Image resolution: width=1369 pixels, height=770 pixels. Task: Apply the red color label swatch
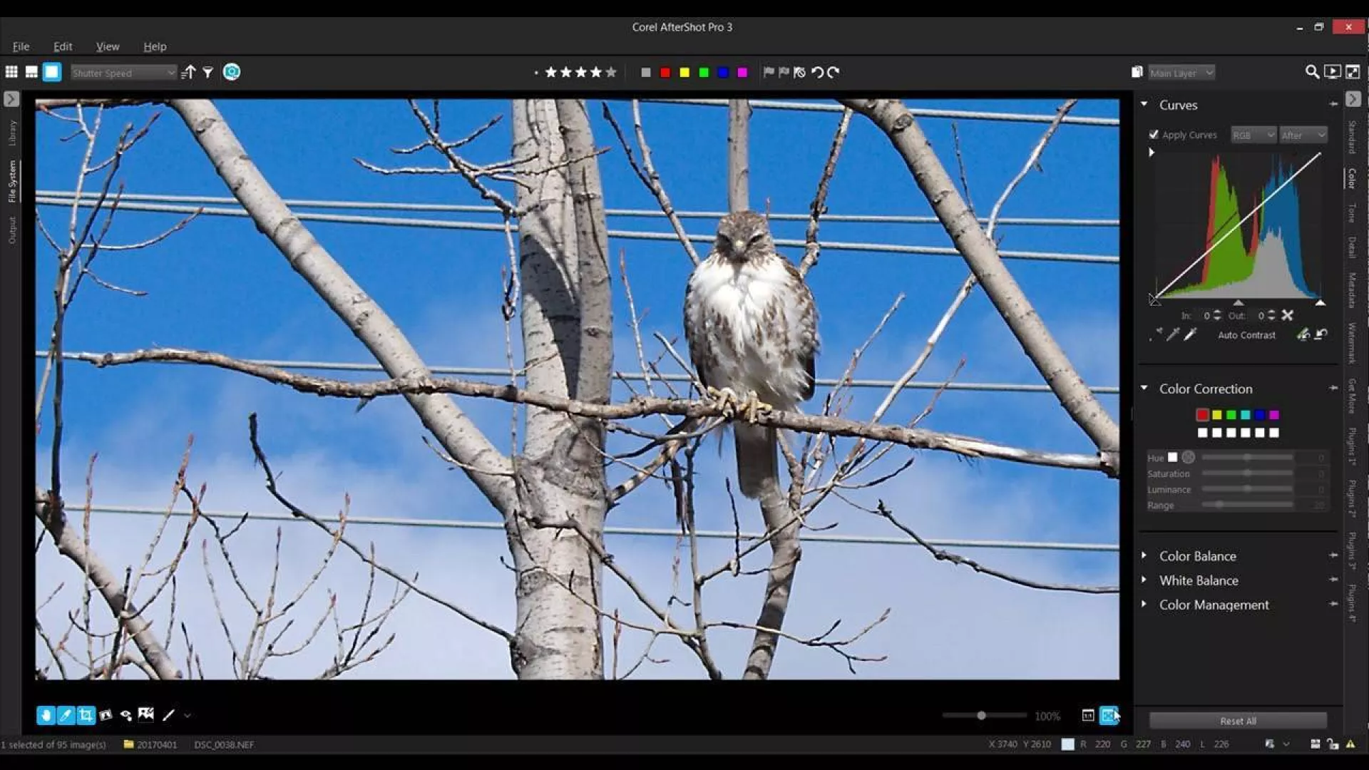pyautogui.click(x=665, y=72)
